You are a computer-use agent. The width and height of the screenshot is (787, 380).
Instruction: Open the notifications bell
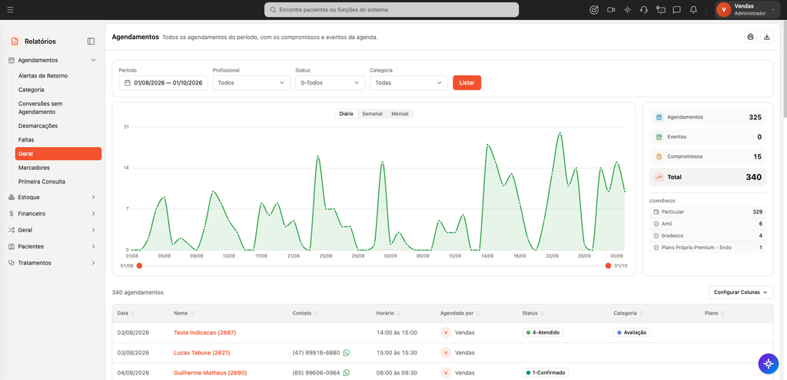(x=693, y=9)
